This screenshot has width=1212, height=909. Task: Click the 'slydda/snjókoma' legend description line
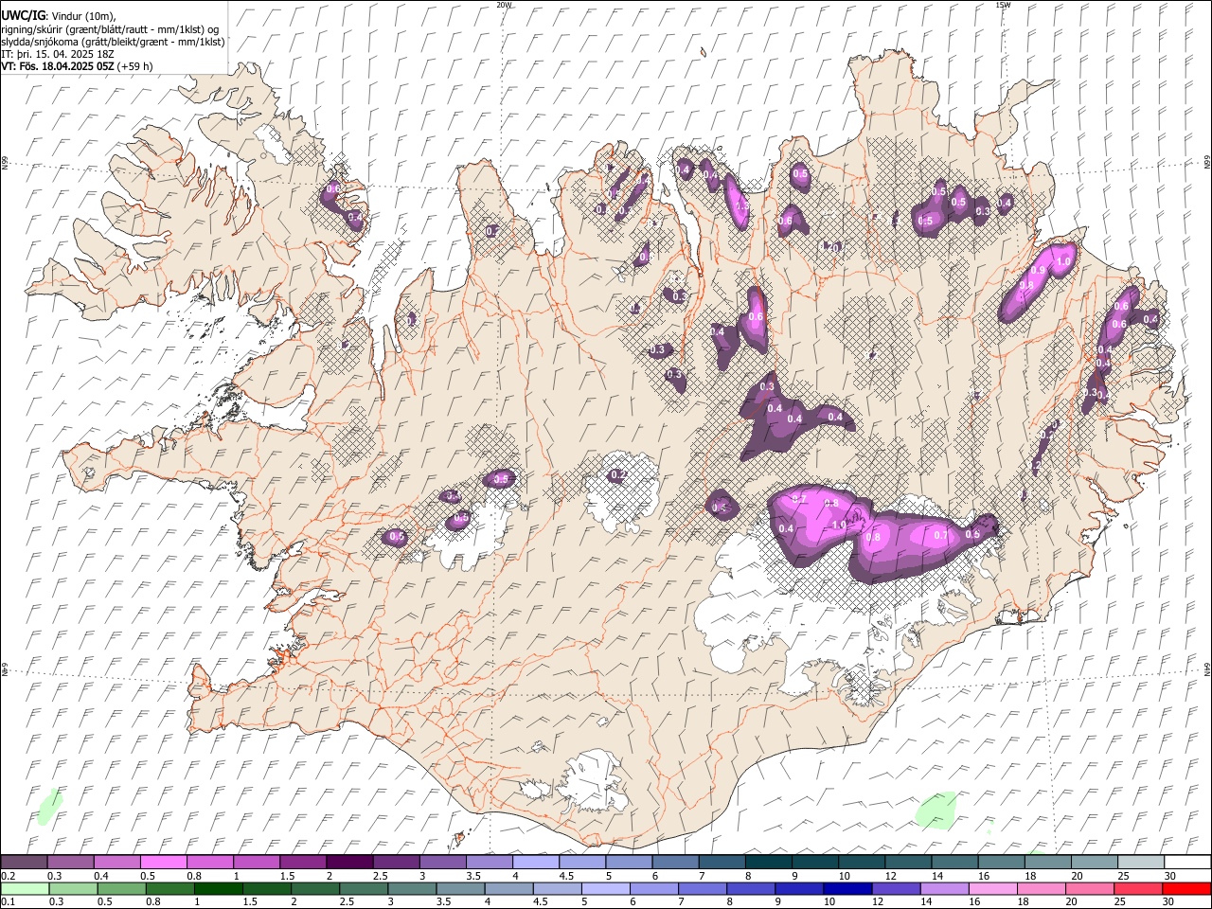click(x=113, y=42)
